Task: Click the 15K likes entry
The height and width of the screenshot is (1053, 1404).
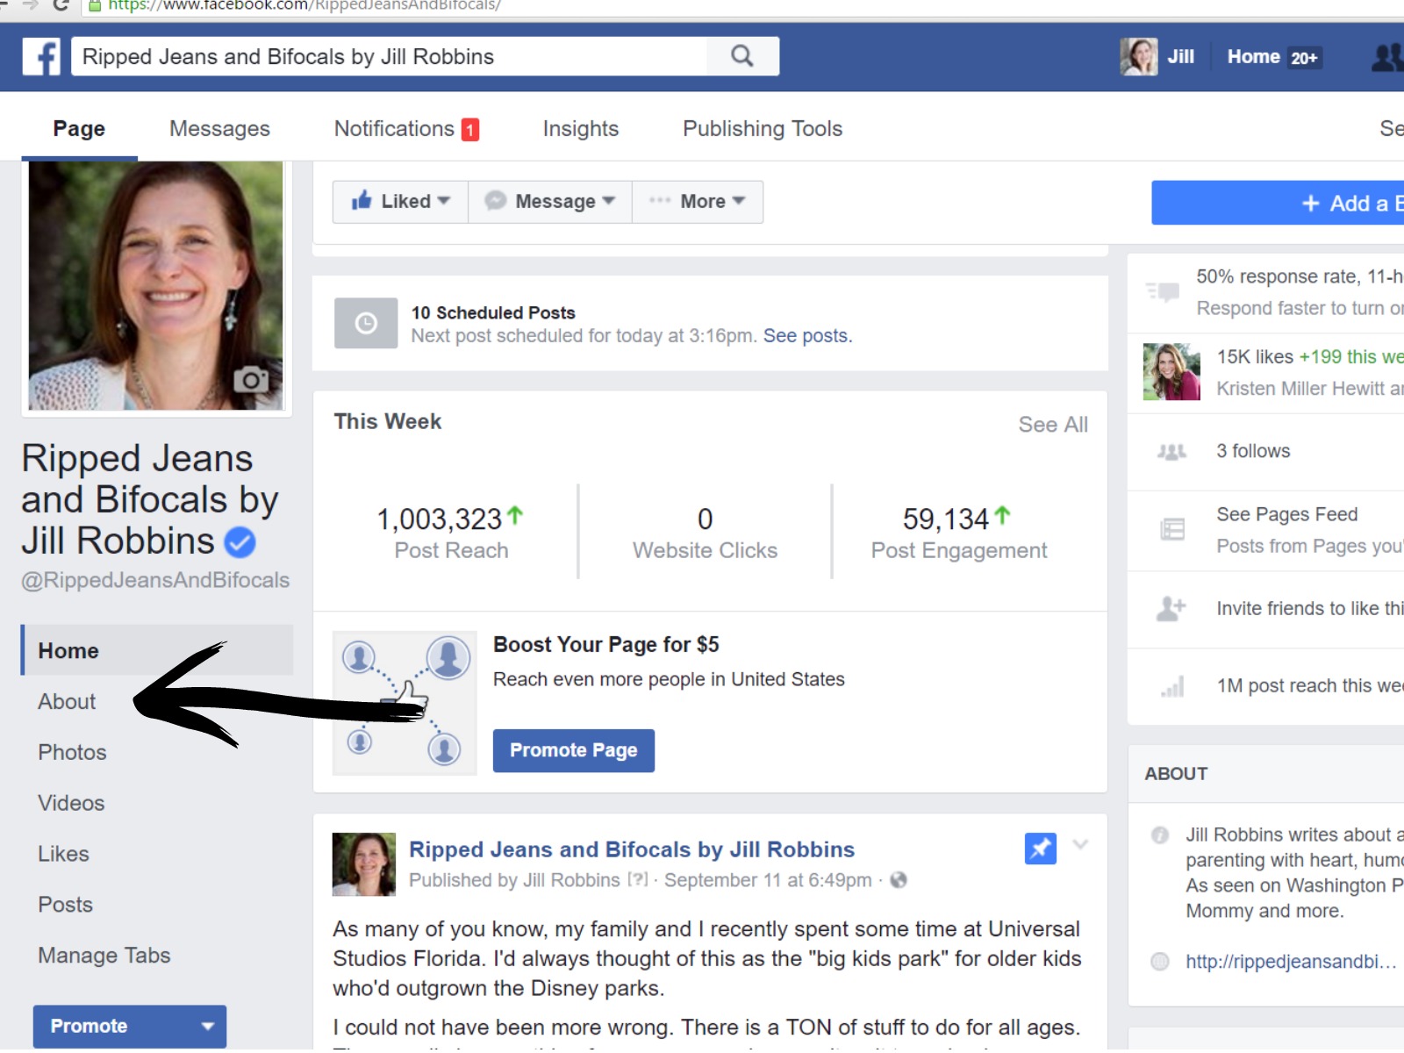Action: click(x=1255, y=357)
